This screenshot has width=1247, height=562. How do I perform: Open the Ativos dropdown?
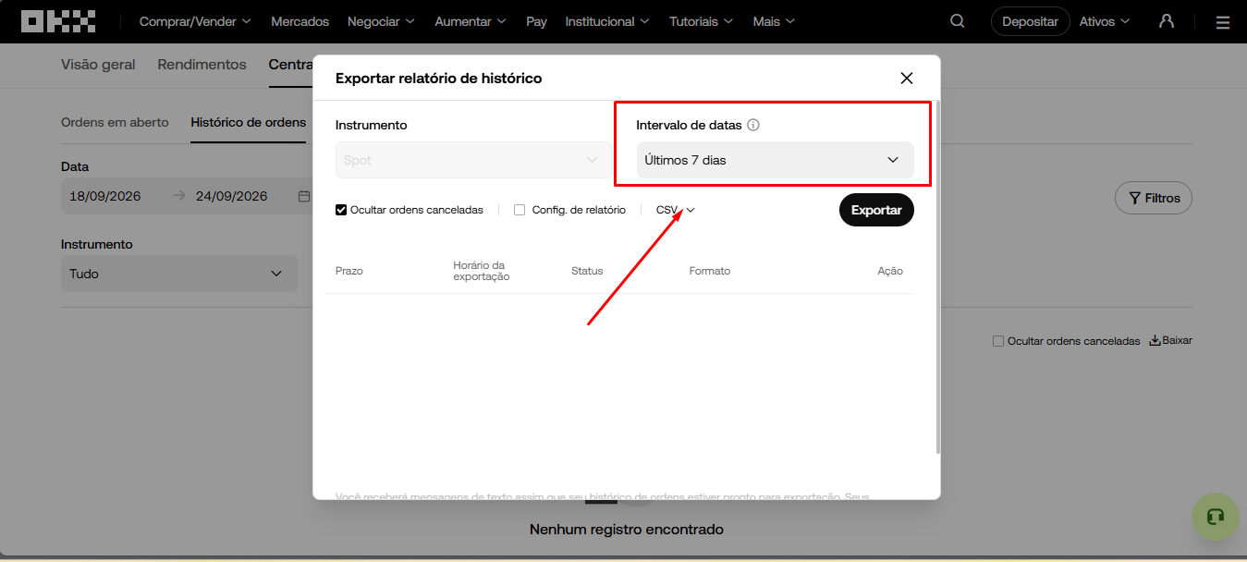click(x=1105, y=21)
